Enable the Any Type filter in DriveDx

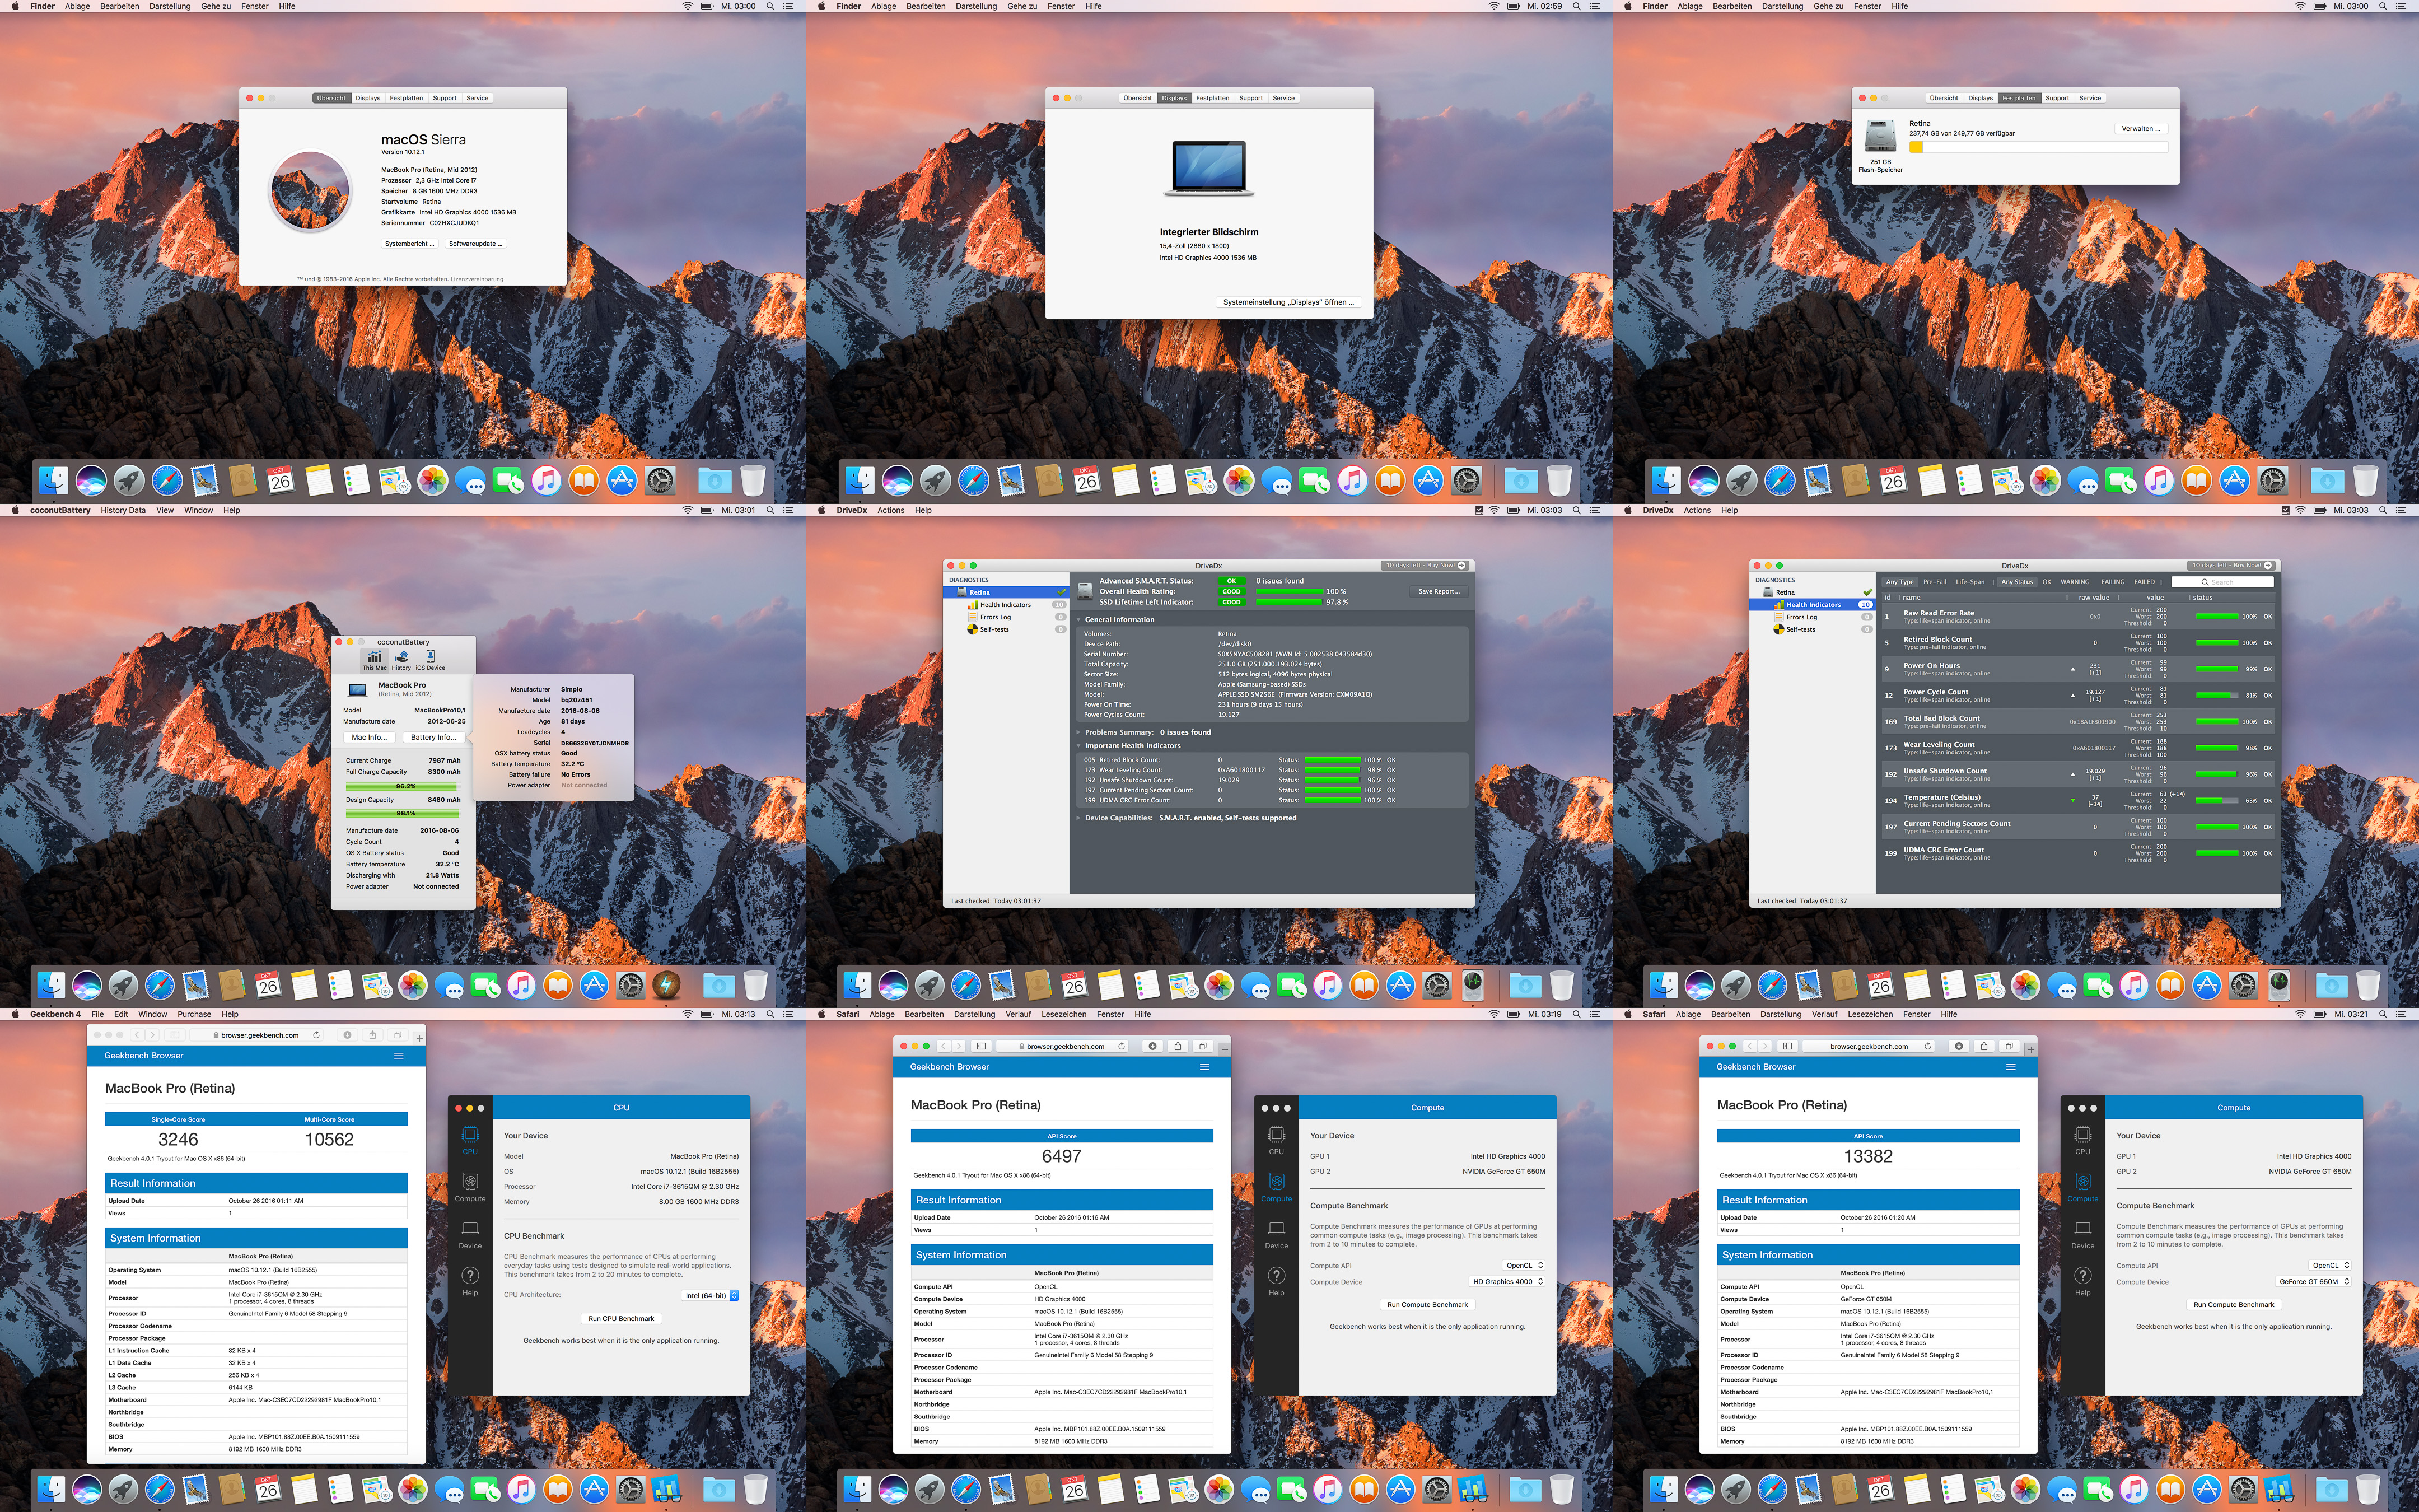(1899, 582)
